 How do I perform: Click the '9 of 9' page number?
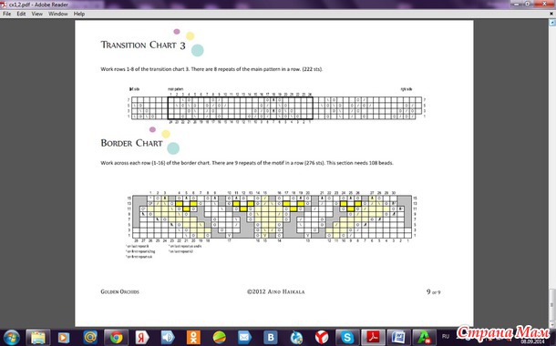point(433,291)
